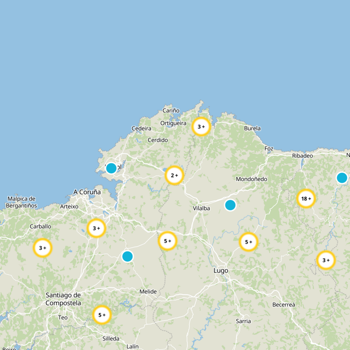Image resolution: width=350 pixels, height=350 pixels.
Task: Click the Santiago de Compostela label
Action: [x=63, y=299]
